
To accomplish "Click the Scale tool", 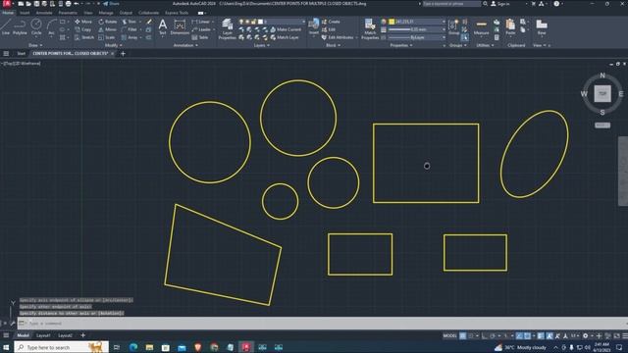I will tap(107, 37).
